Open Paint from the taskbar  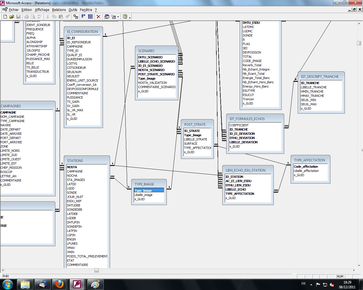coord(95,284)
